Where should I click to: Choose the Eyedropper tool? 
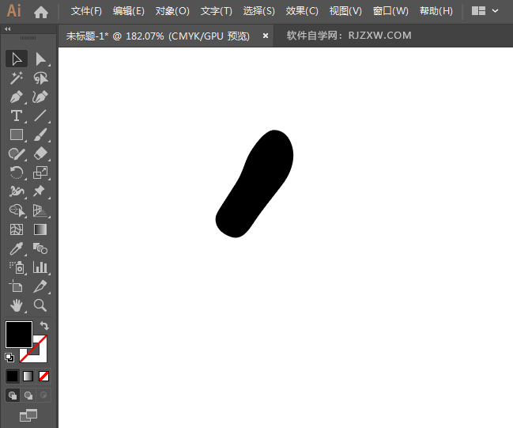[x=17, y=248]
